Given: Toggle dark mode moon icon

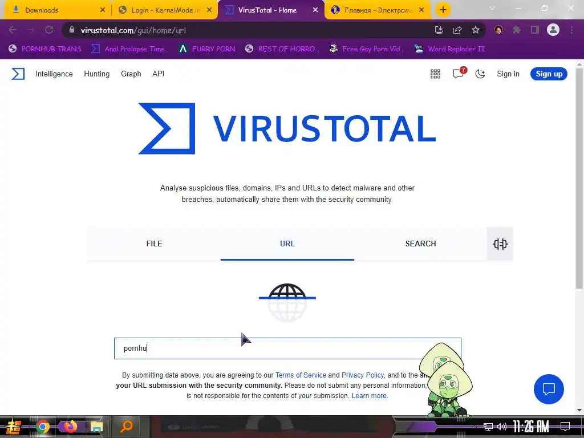Looking at the screenshot, I should coord(480,74).
